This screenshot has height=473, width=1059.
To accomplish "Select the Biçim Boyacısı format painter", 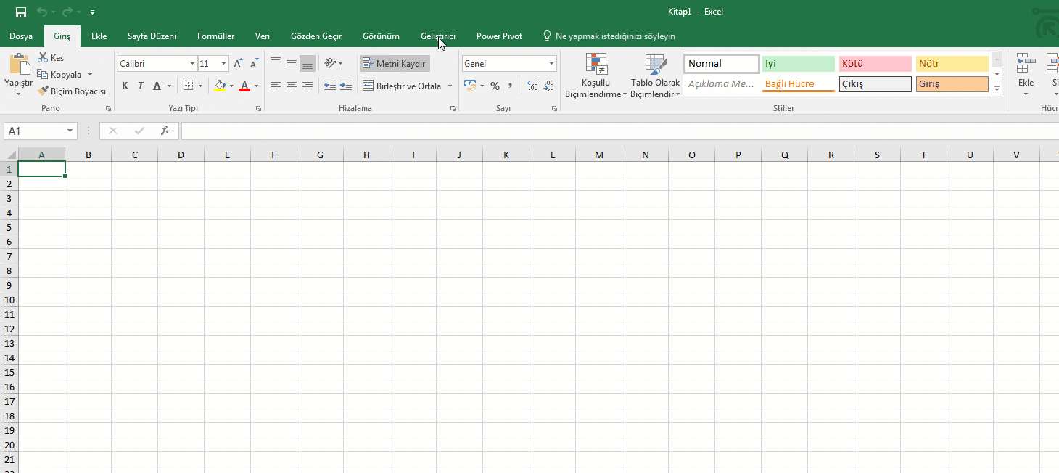I will pos(72,91).
